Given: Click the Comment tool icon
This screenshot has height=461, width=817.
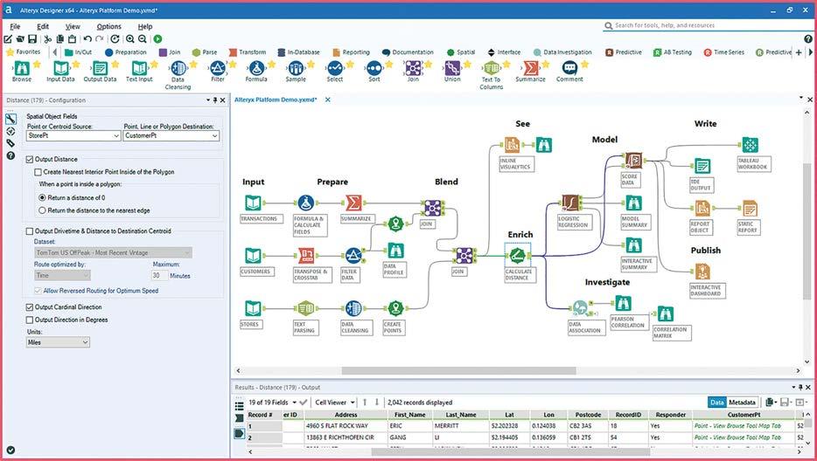Looking at the screenshot, I should click(x=569, y=67).
